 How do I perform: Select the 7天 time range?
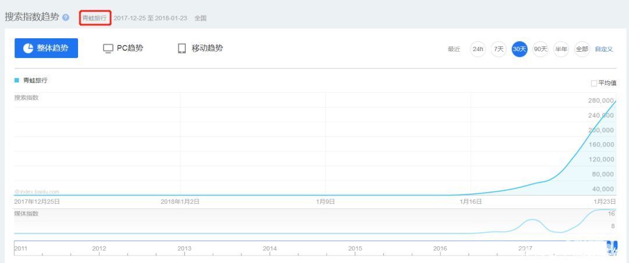(499, 49)
